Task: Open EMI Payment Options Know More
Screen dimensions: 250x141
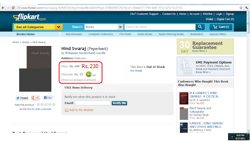Action: [203, 72]
